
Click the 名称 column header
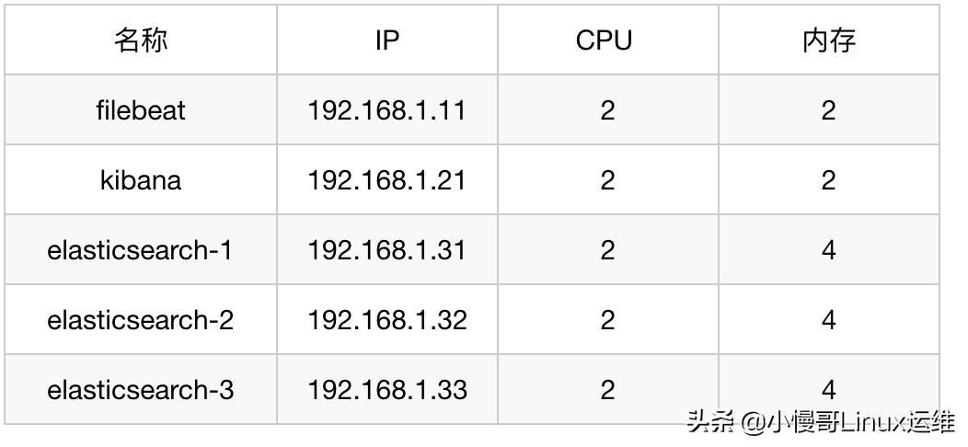[141, 40]
